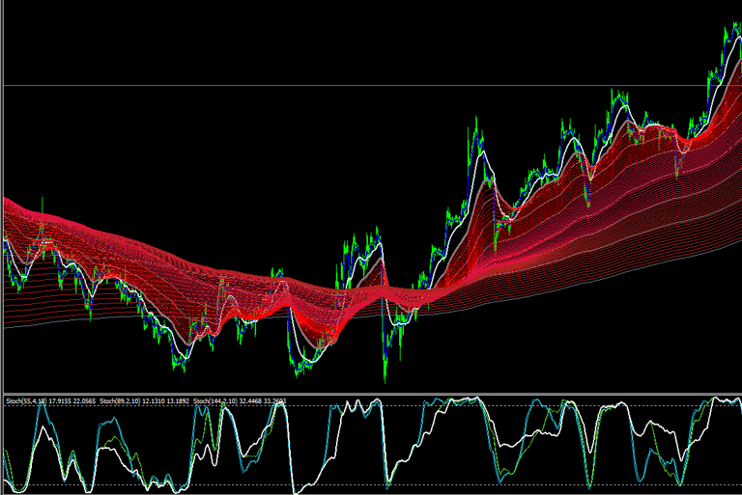Click the tall thin green spike near chart's left
742x495 pixels.
pyautogui.click(x=43, y=205)
